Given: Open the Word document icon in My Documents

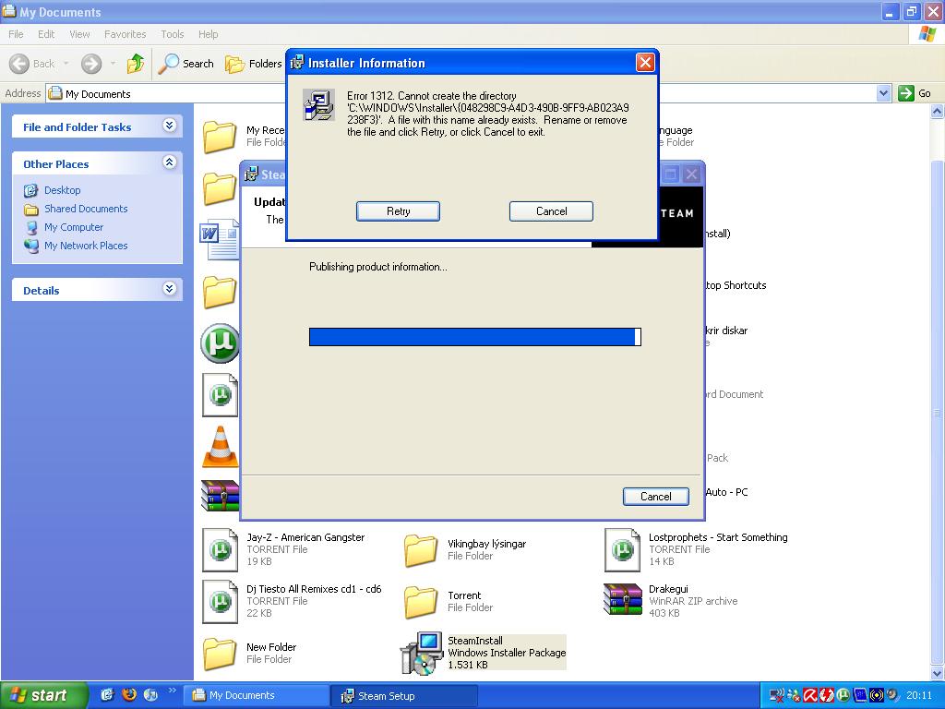Looking at the screenshot, I should coord(219,239).
